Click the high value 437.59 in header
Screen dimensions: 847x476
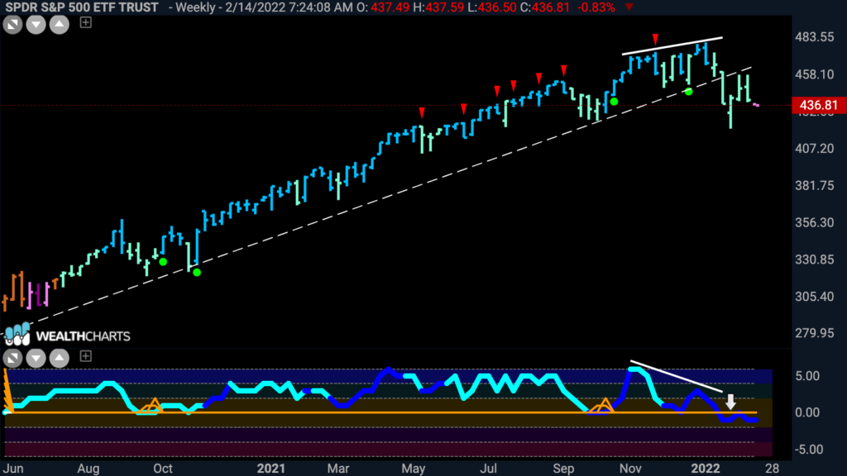click(444, 7)
